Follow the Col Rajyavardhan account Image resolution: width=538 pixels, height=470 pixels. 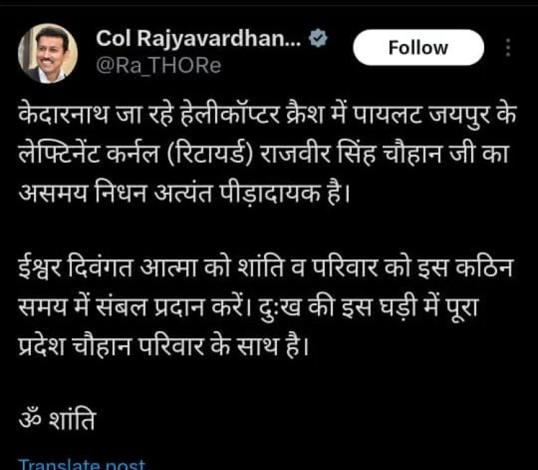pos(418,48)
